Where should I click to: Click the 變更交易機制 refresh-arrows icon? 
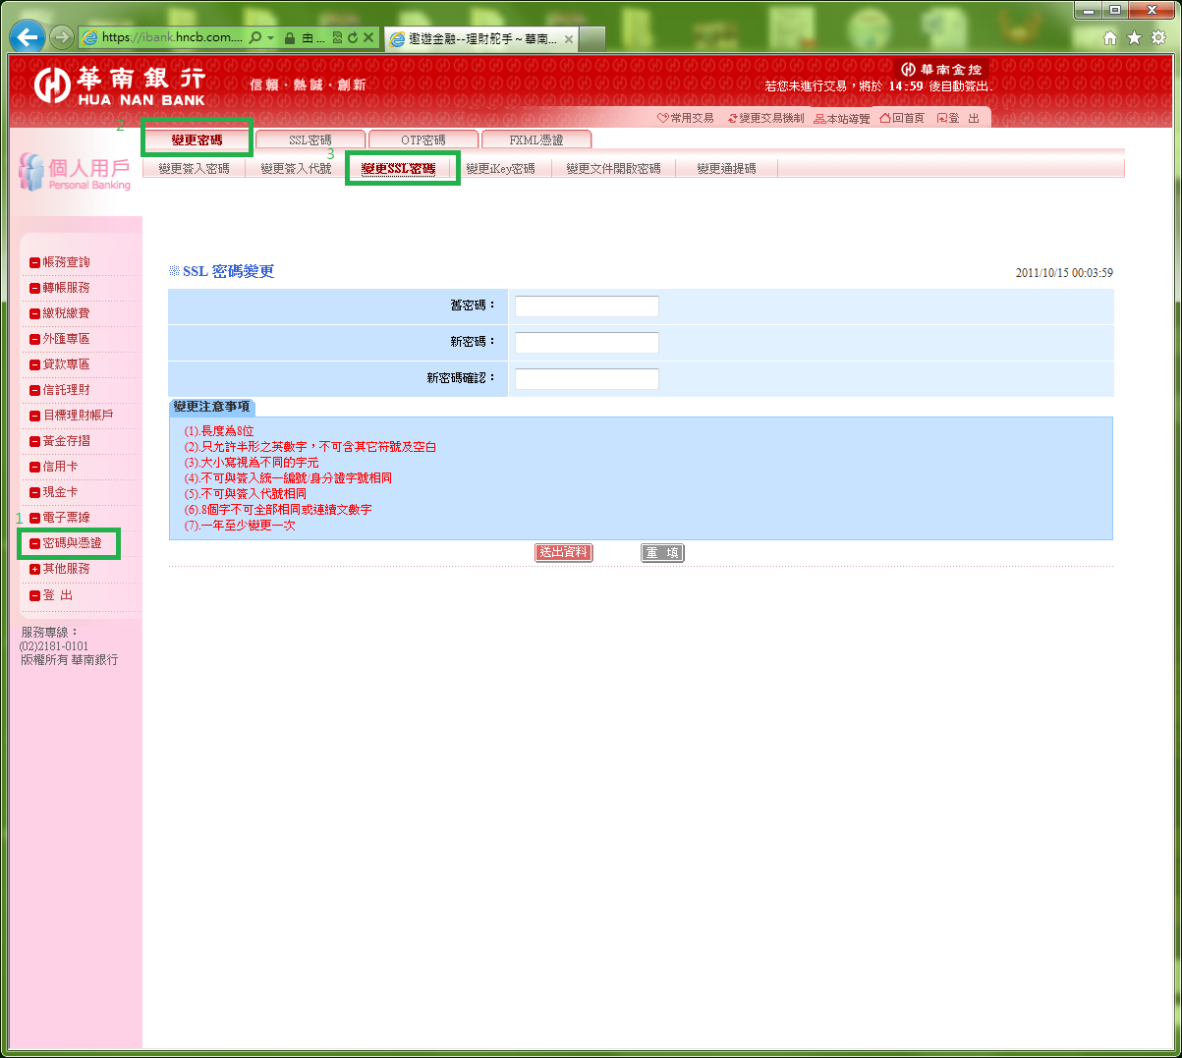point(733,118)
